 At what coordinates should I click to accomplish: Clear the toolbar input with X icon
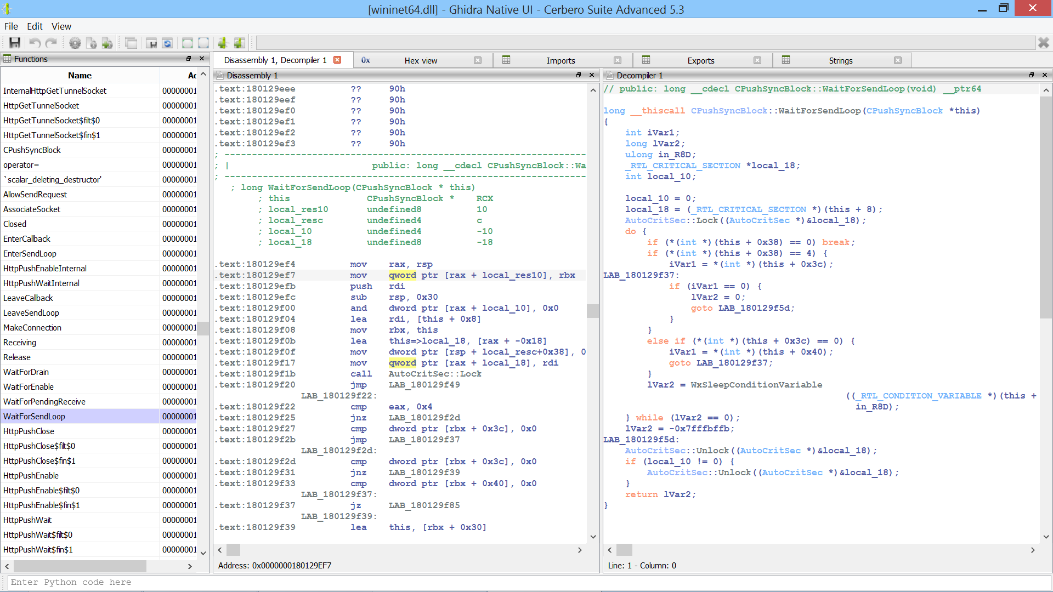[x=1044, y=43]
